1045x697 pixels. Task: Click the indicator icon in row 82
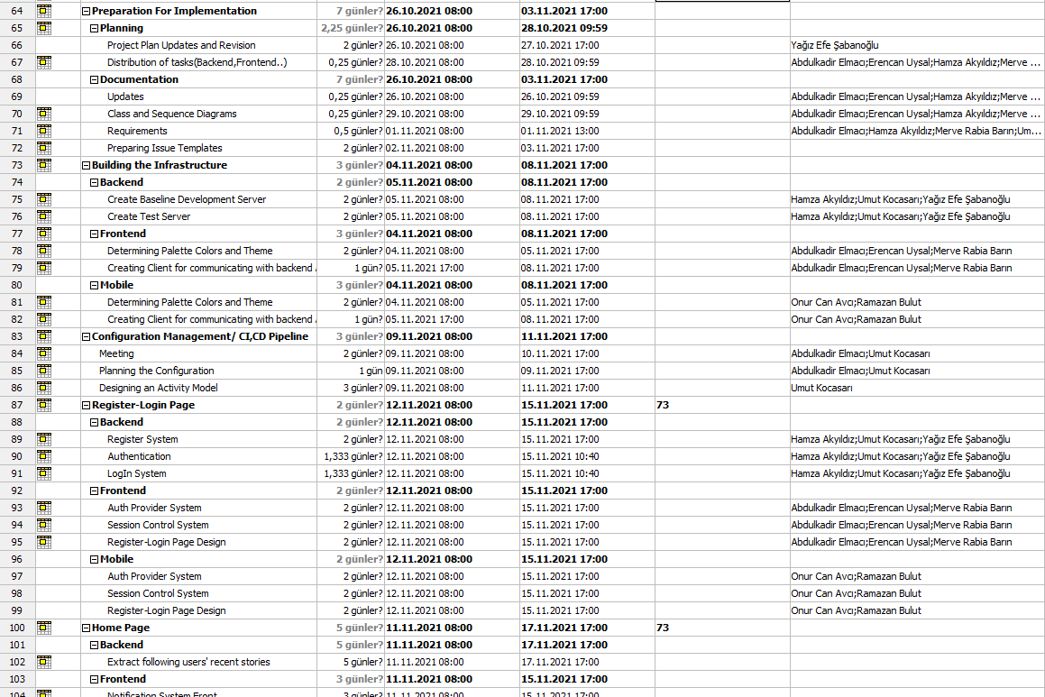(44, 319)
